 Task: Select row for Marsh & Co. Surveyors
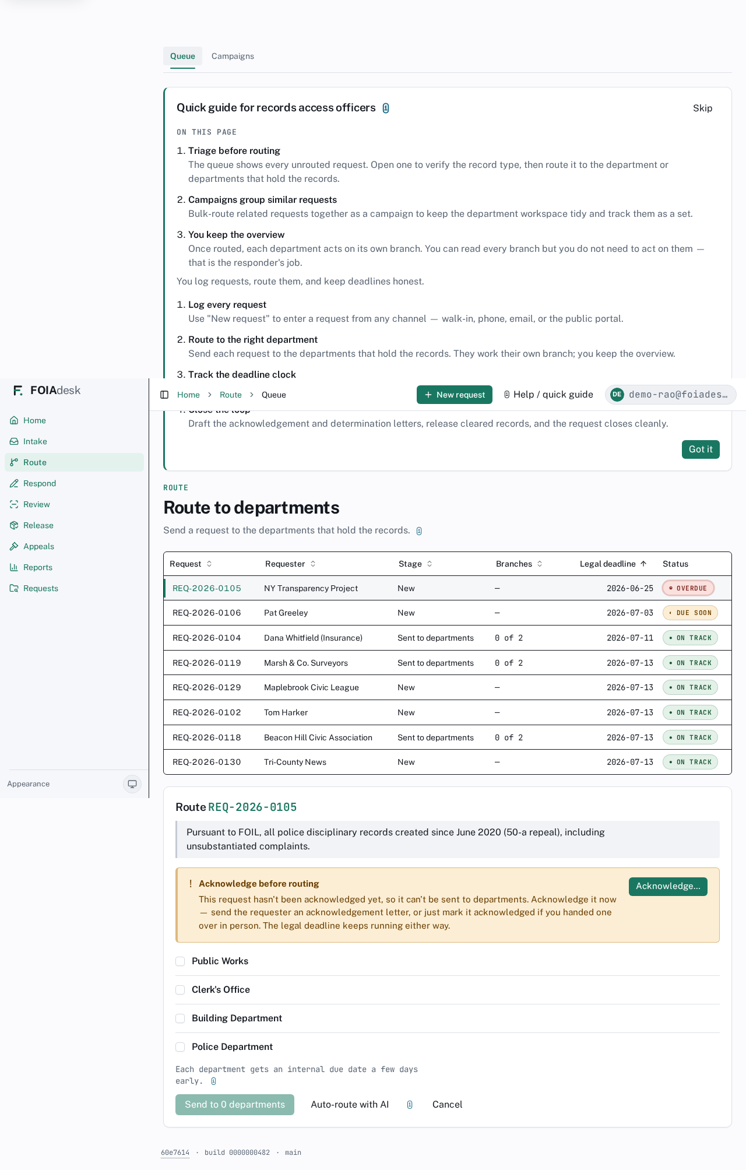click(447, 663)
